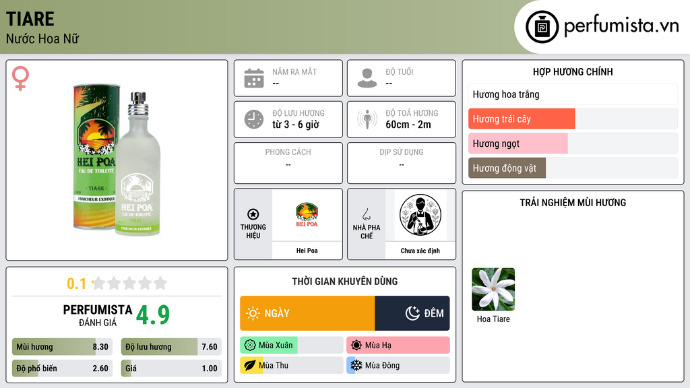Click the Phong cách card

point(288,163)
